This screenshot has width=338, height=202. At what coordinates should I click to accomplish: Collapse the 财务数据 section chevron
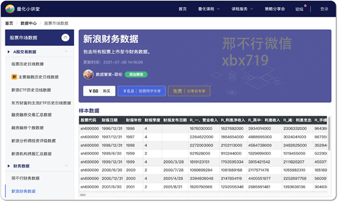pyautogui.click(x=66, y=166)
